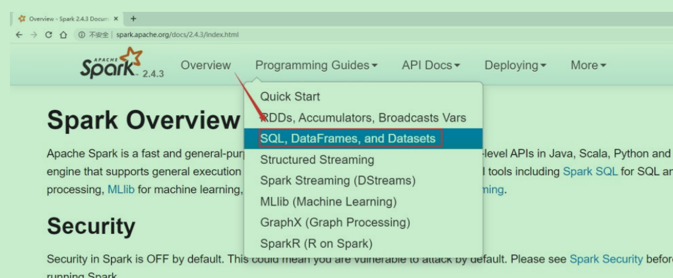Click the site info not-secure icon
Image resolution: width=673 pixels, height=278 pixels.
click(x=81, y=35)
